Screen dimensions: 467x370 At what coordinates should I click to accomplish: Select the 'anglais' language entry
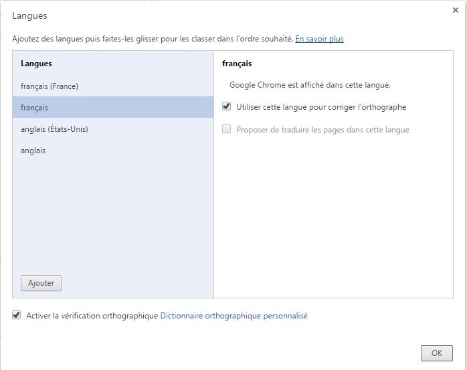(x=33, y=151)
